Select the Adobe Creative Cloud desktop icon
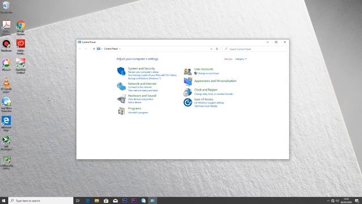The height and width of the screenshot is (204, 362). pyautogui.click(x=20, y=46)
